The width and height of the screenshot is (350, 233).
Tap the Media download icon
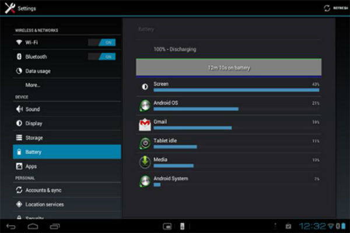click(145, 162)
